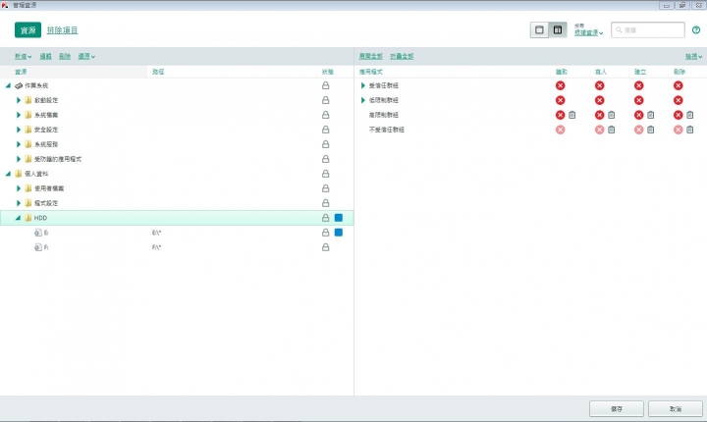Switch to split two-pane view button
Viewport: 707px width, 422px height.
coord(558,30)
